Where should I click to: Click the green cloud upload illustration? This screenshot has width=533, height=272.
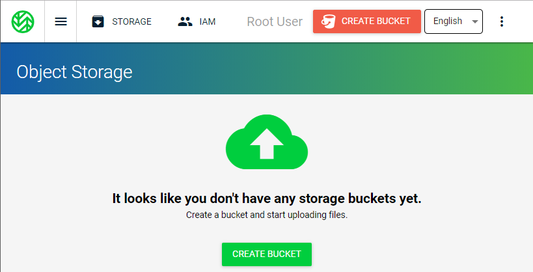click(x=267, y=143)
